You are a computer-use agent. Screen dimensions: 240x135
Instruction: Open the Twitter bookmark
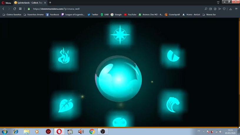coord(93,14)
